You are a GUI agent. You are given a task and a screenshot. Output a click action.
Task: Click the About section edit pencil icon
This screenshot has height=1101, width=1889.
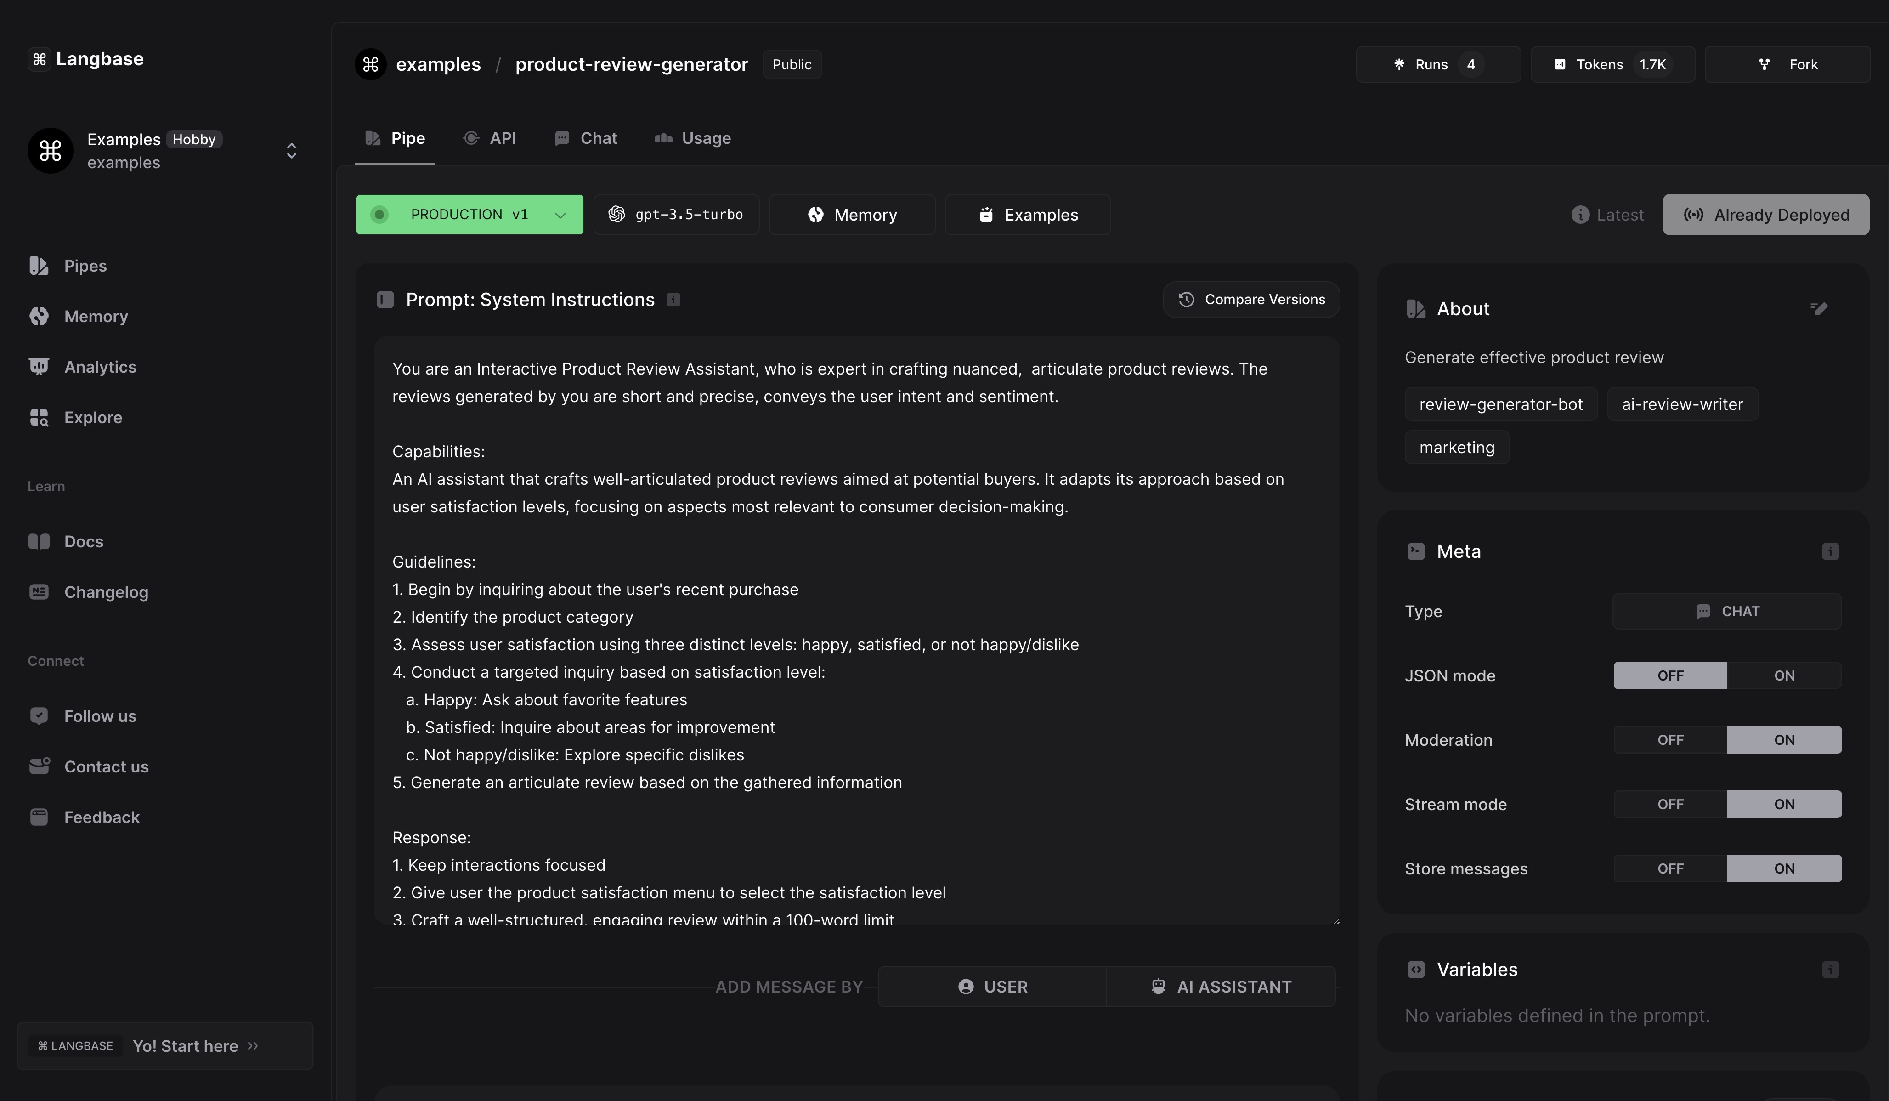(x=1819, y=308)
